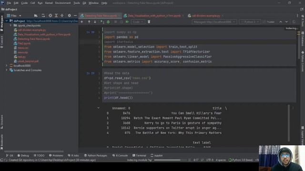Switch to Data_Visualization notebook tab
Image resolution: width=305 pixels, height=171 pixels.
coord(154,16)
